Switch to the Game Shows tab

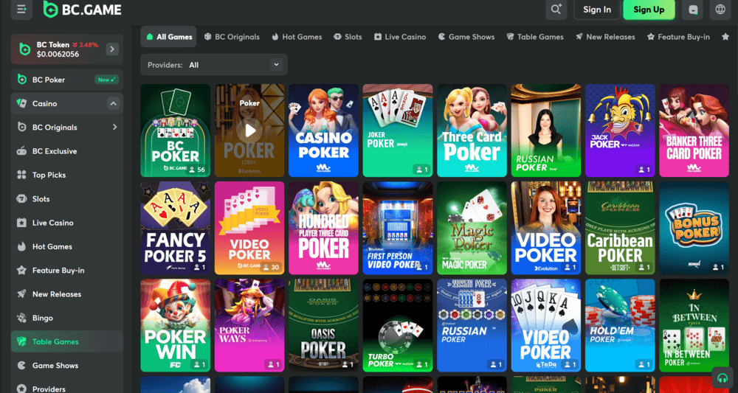pyautogui.click(x=466, y=37)
